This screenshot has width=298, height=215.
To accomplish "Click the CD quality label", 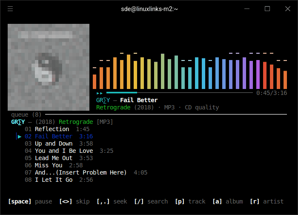I will coord(202,107).
